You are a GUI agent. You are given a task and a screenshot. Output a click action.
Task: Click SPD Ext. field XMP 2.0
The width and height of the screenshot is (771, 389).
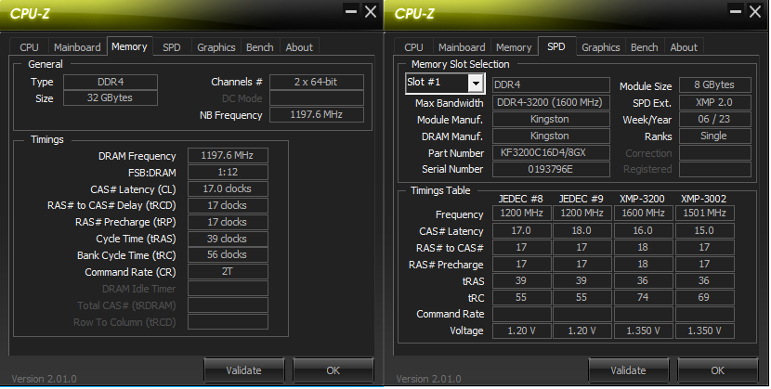(x=715, y=103)
